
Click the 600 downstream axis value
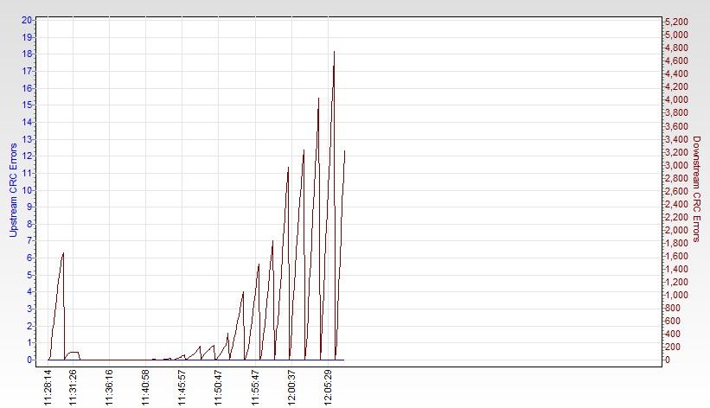point(673,321)
